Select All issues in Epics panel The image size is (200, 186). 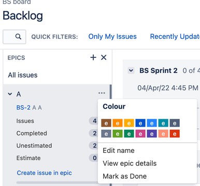coord(23,75)
